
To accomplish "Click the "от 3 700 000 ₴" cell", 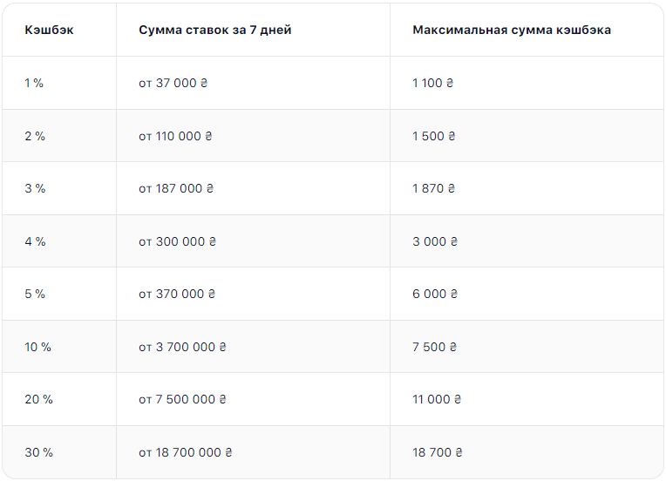I will point(182,347).
